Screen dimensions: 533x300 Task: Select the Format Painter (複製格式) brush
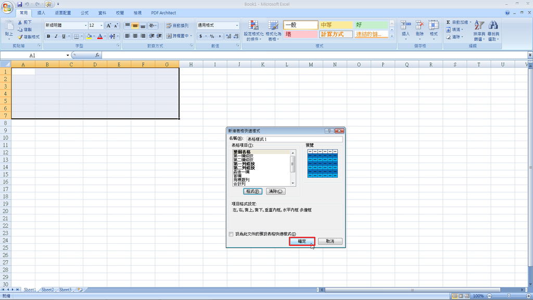pos(20,37)
